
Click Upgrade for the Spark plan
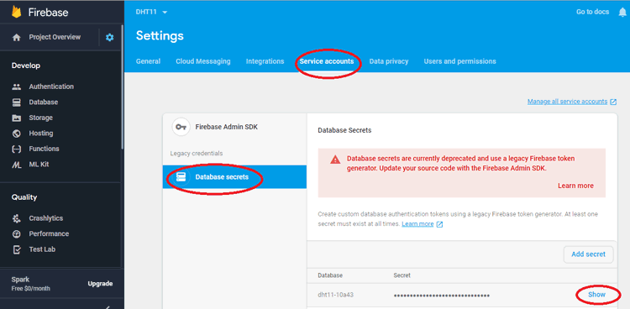100,284
